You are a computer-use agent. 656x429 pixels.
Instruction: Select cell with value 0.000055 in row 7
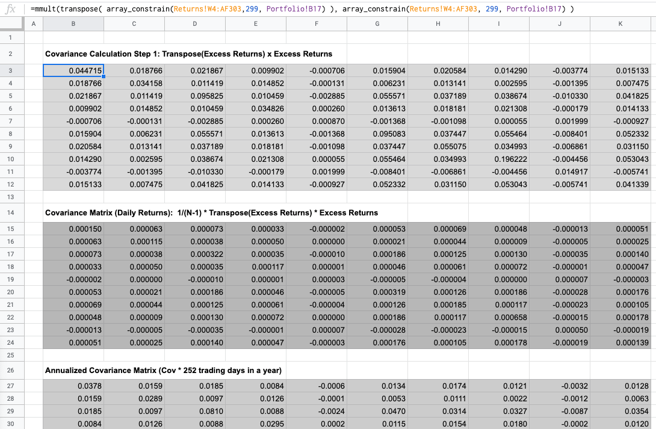499,122
